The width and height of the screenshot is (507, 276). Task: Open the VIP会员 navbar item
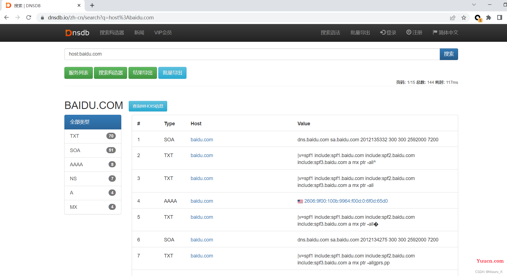163,33
